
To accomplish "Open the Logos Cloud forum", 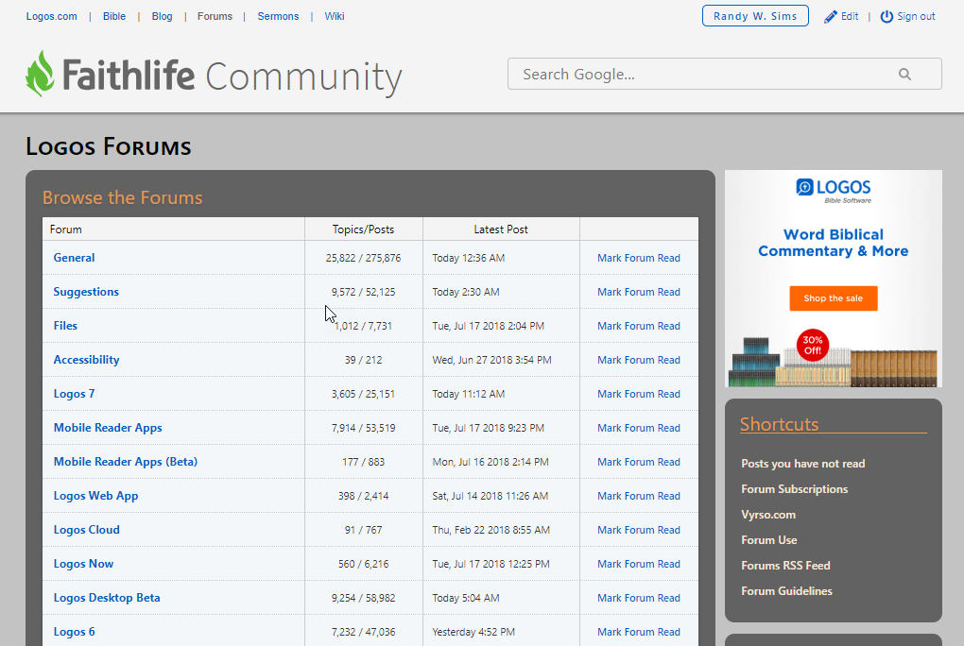I will click(x=86, y=530).
